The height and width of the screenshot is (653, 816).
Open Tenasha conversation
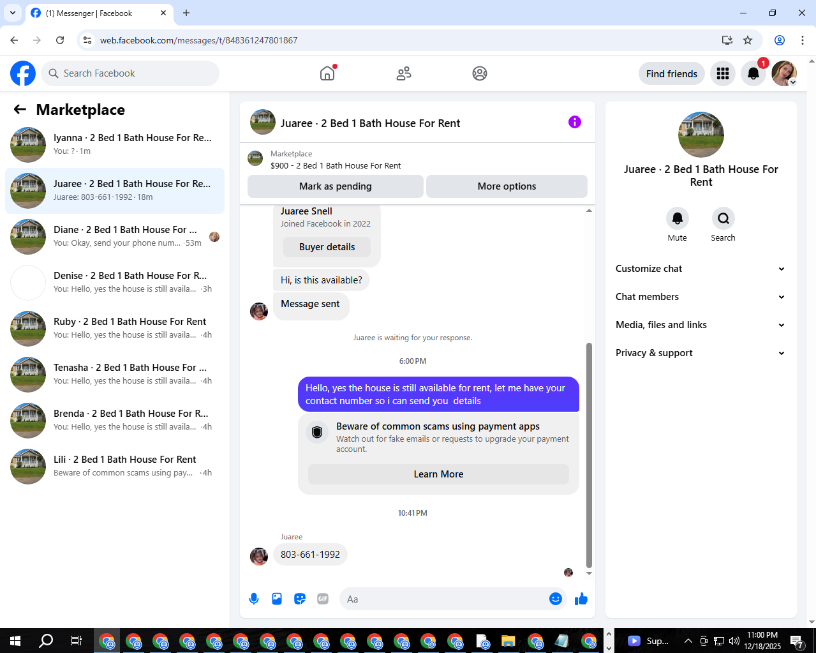click(x=115, y=375)
